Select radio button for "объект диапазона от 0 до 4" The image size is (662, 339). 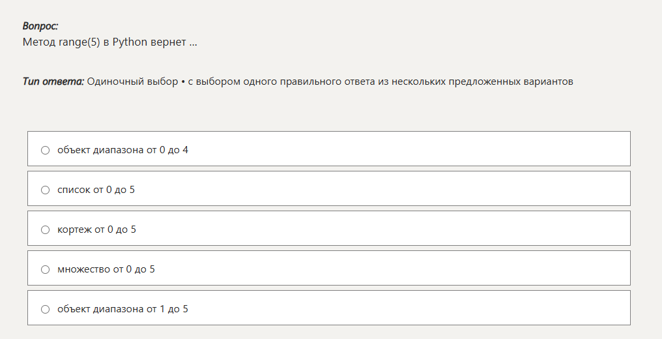coord(45,150)
